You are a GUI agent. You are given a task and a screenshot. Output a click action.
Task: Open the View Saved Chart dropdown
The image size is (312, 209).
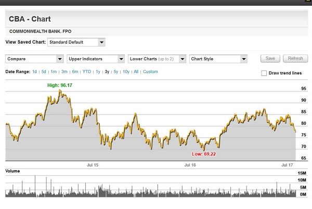pyautogui.click(x=76, y=42)
